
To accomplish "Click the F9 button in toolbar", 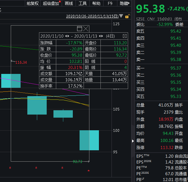I will pyautogui.click(x=110, y=3).
